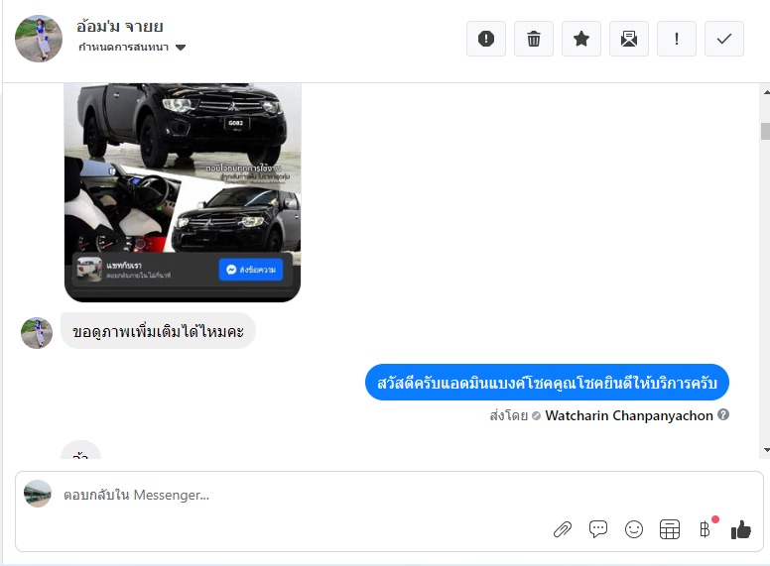Mark conversation as spam with octagon icon
770x566 pixels.
pyautogui.click(x=486, y=39)
